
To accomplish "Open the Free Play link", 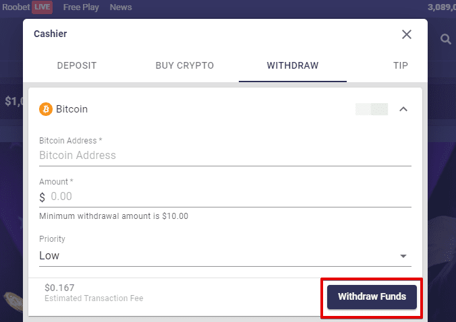I will (81, 7).
